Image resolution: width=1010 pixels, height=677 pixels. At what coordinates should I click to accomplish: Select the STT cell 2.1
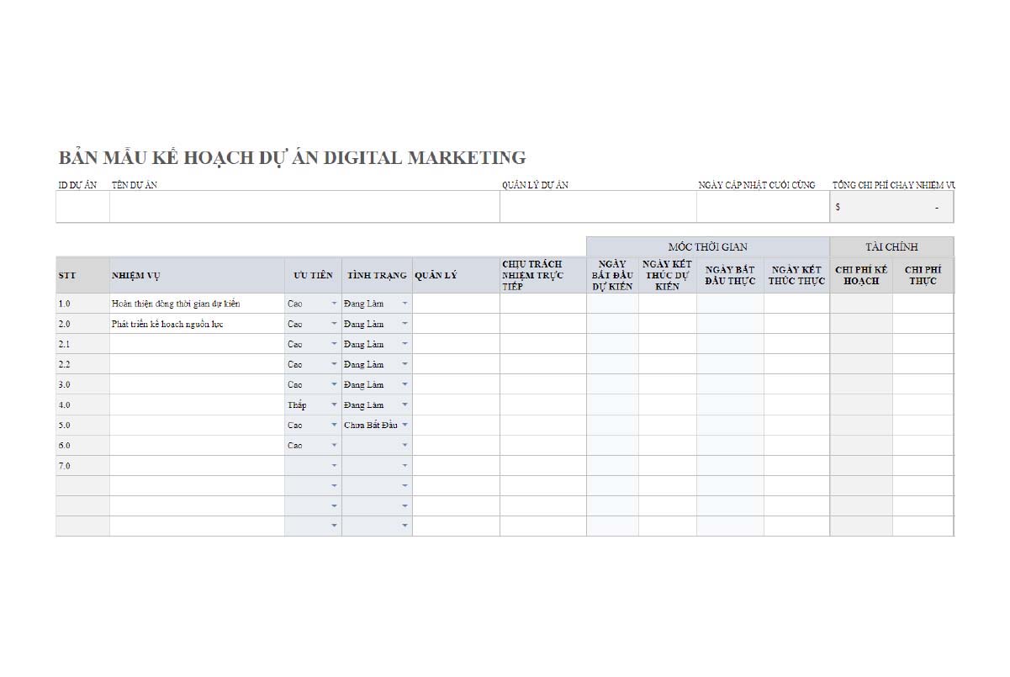click(x=82, y=344)
